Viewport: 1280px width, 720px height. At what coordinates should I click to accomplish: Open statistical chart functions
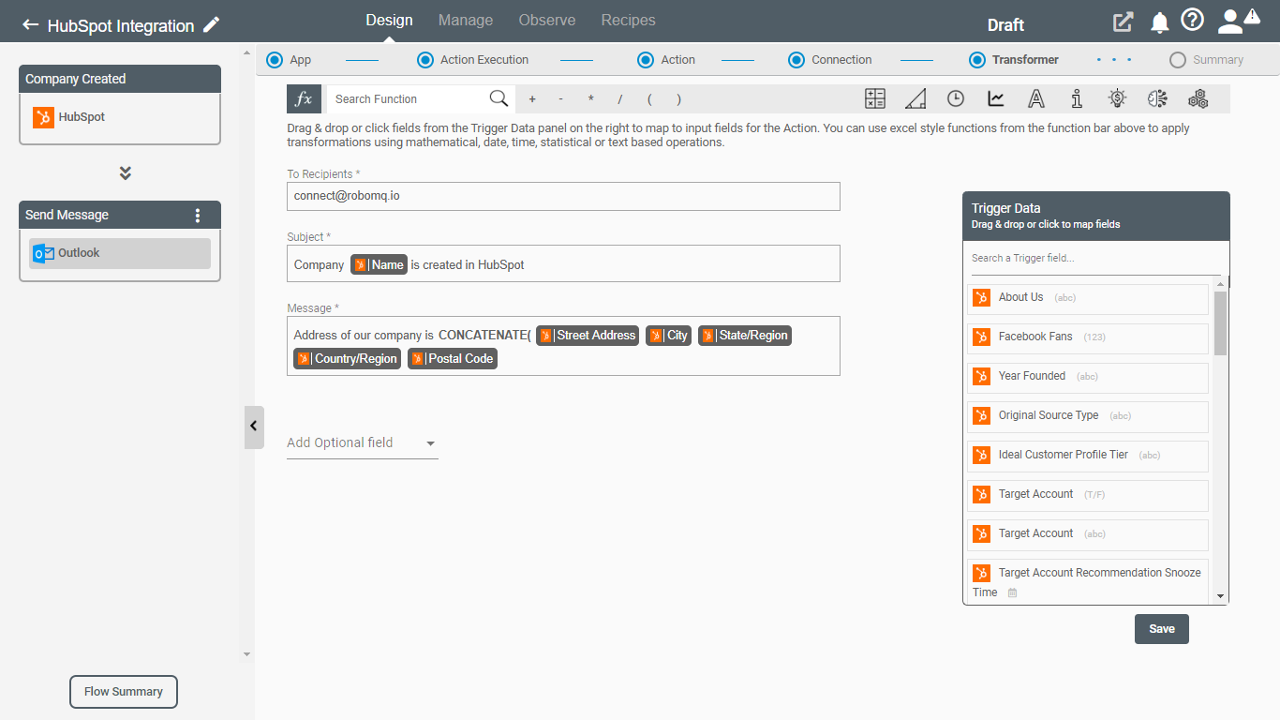click(x=996, y=98)
